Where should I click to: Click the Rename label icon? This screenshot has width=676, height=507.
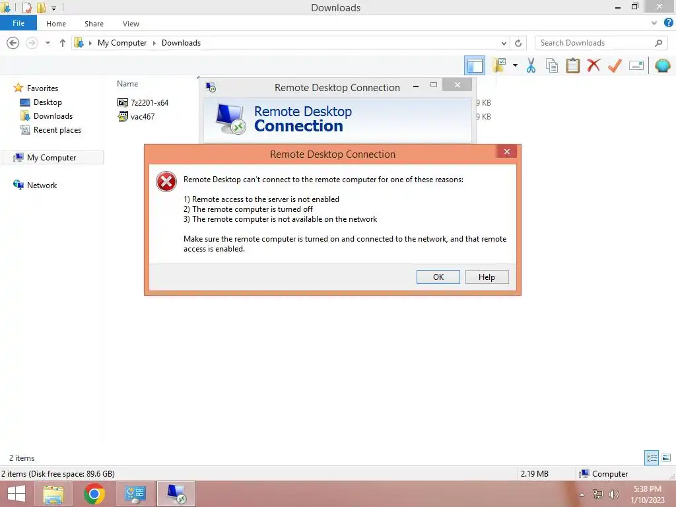636,65
